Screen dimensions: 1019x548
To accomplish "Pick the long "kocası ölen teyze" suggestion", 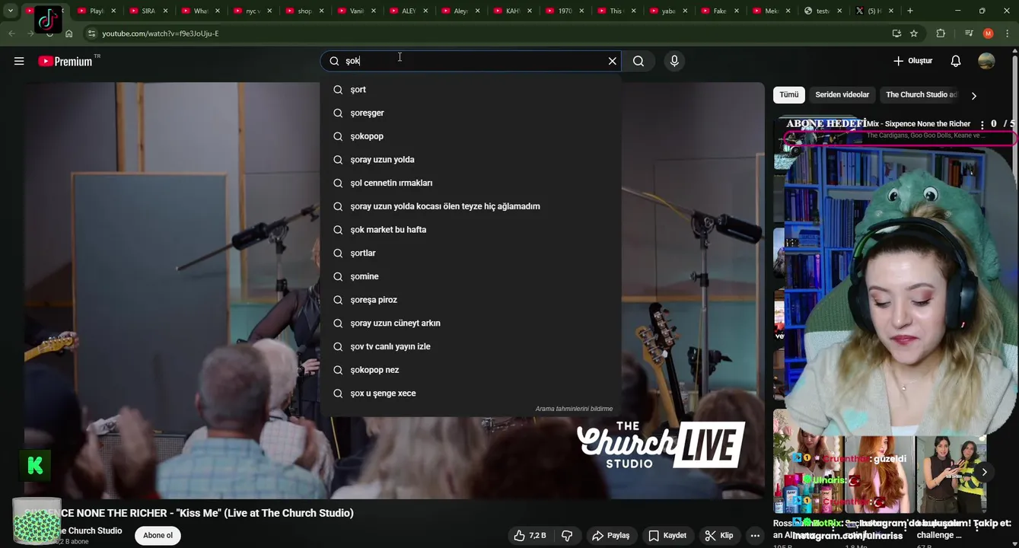I will tap(470, 206).
